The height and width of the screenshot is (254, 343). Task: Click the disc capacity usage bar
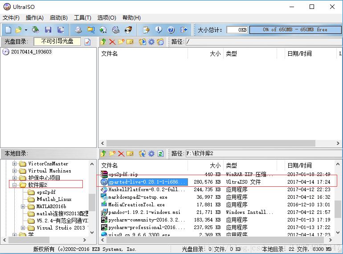click(295, 30)
